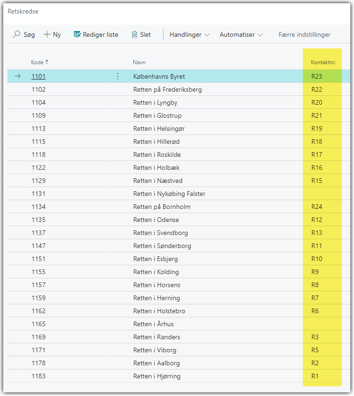Click the row arrow selector beside 1101
Image resolution: width=354 pixels, height=396 pixels.
(17, 76)
